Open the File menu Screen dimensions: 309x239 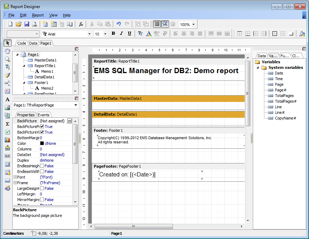pyautogui.click(x=11, y=15)
